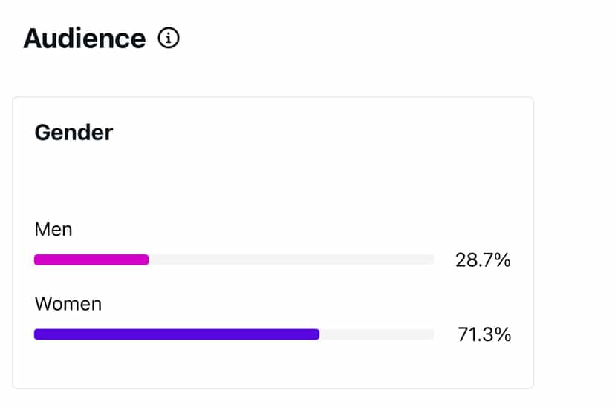The height and width of the screenshot is (407, 615).
Task: Click the word Audience at top
Action: tap(84, 39)
